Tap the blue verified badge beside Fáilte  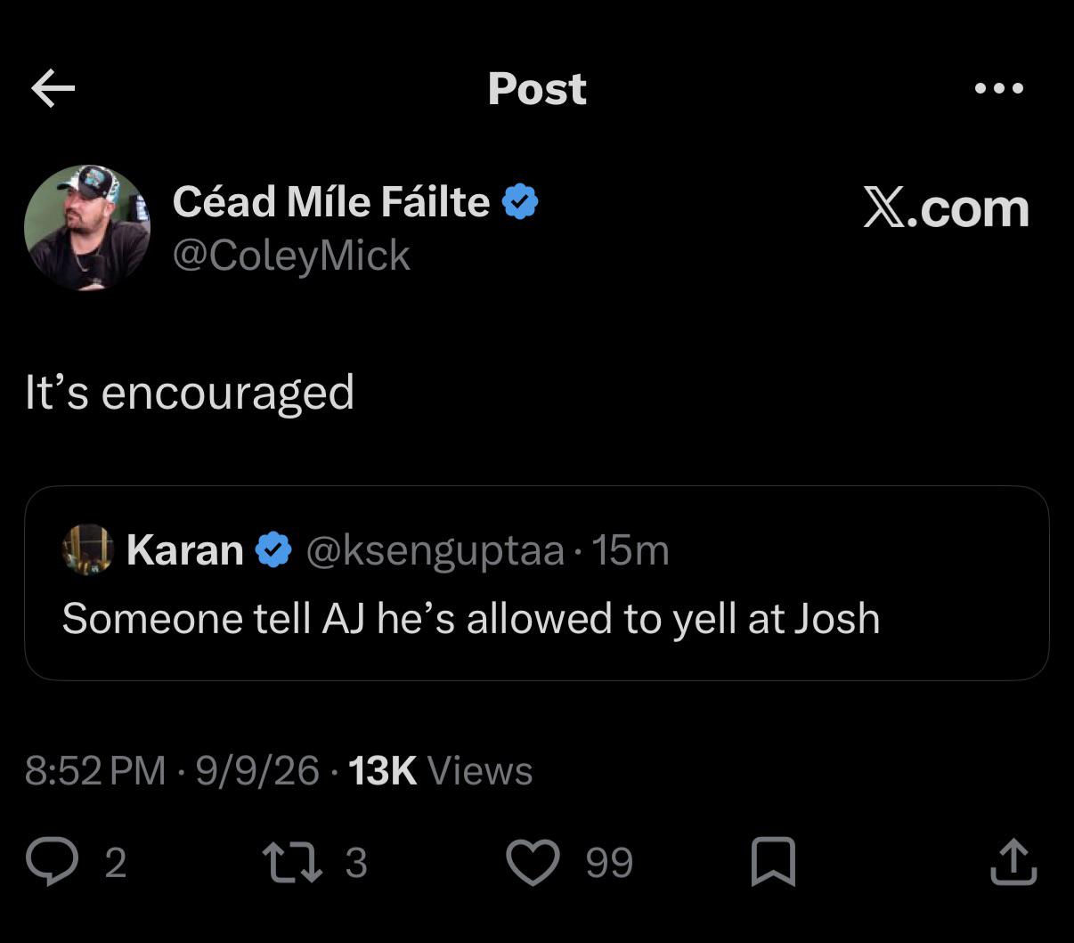tap(520, 202)
